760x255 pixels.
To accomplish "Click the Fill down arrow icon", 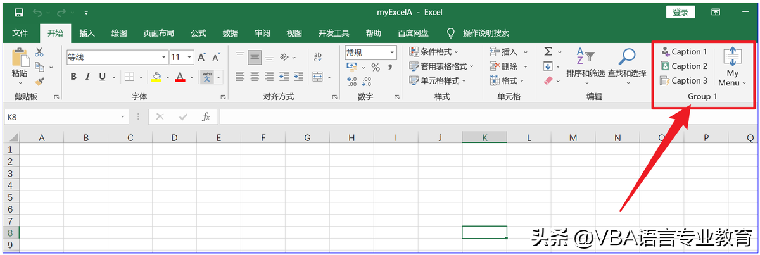I will click(548, 66).
